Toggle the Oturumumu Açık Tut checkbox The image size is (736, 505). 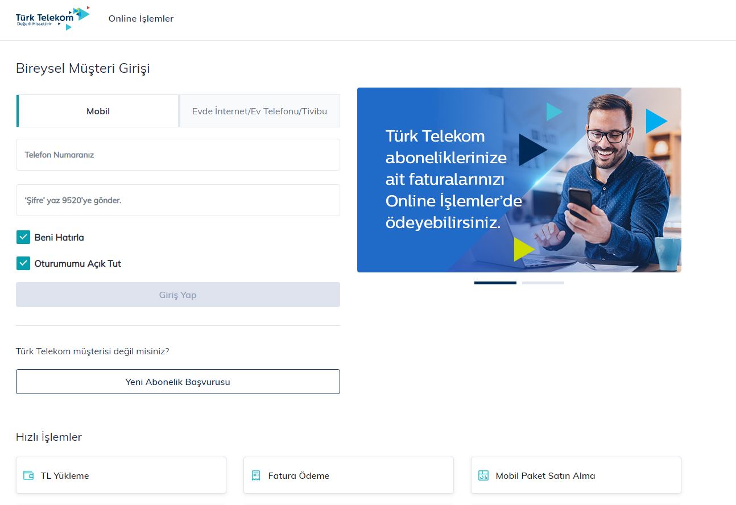pyautogui.click(x=23, y=263)
